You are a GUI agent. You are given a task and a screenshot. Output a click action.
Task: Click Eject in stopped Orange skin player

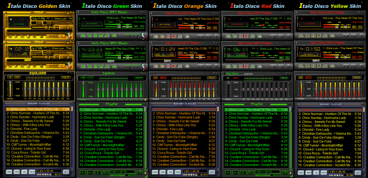point(187,36)
